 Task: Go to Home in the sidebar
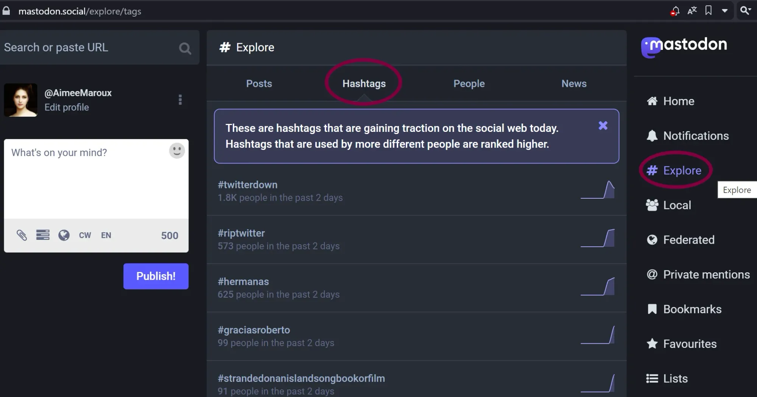(670, 101)
